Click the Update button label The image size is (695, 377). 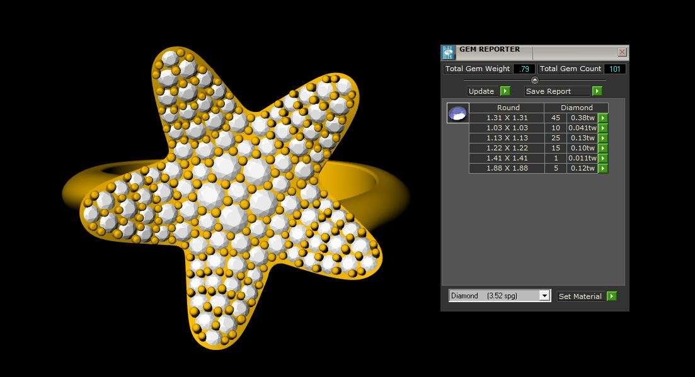pos(482,91)
